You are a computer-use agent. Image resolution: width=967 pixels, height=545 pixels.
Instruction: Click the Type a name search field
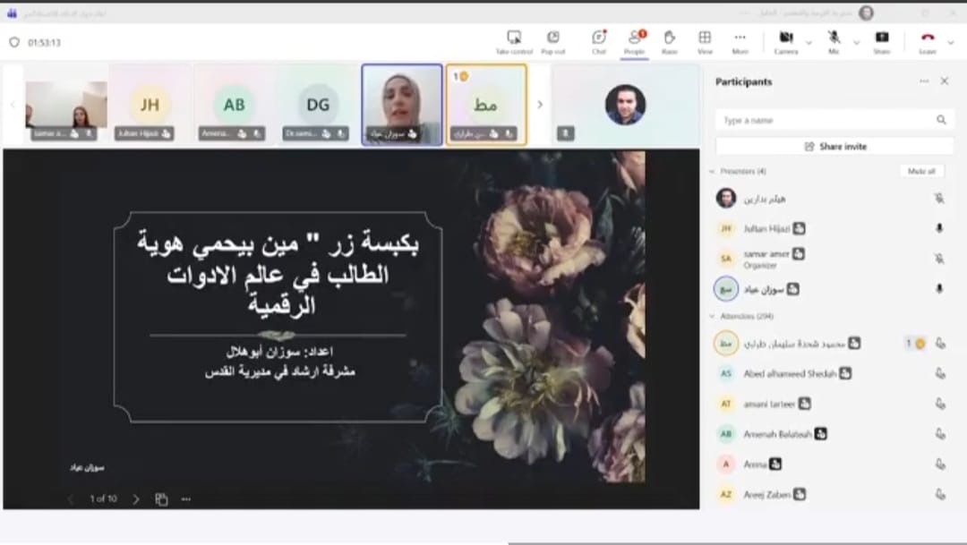click(824, 120)
